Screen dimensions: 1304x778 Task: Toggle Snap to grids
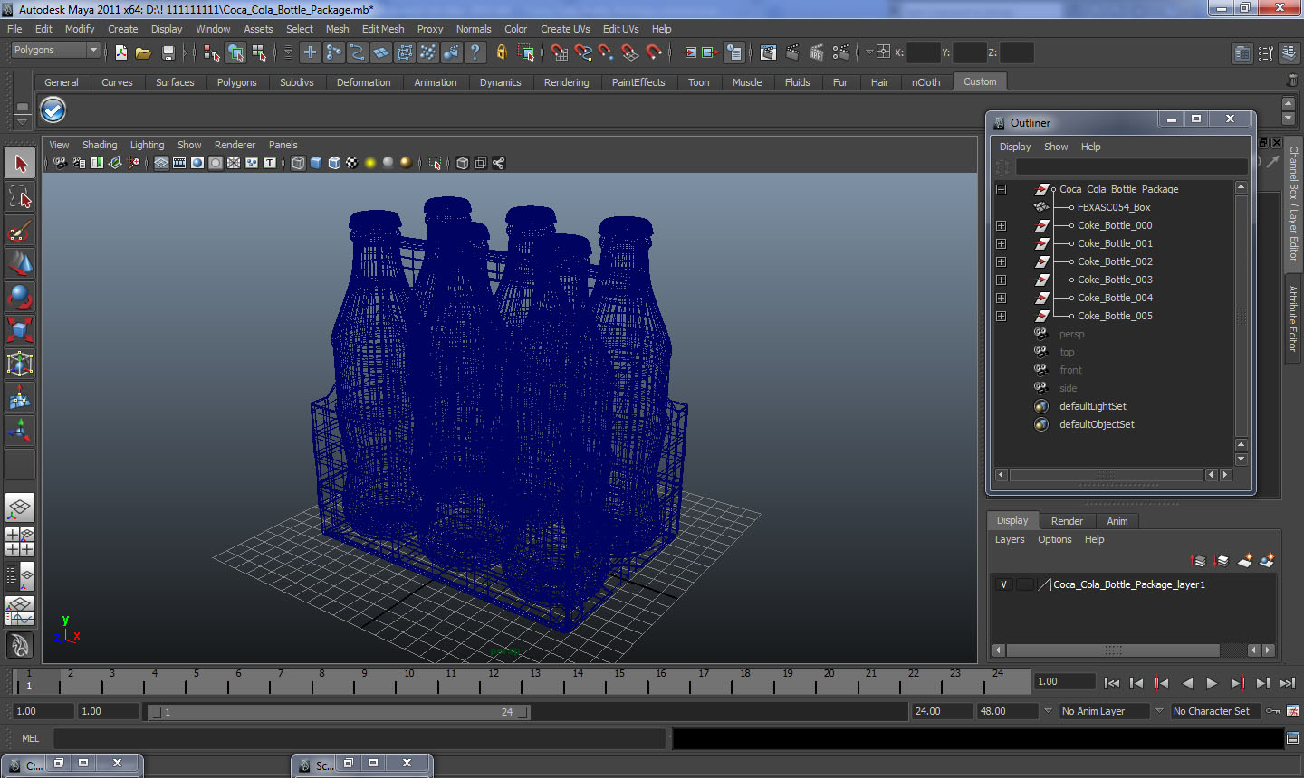pos(560,52)
